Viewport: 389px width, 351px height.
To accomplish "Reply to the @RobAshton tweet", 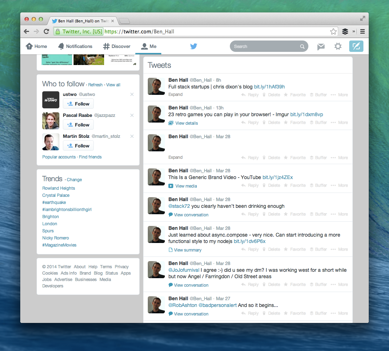I will (250, 314).
